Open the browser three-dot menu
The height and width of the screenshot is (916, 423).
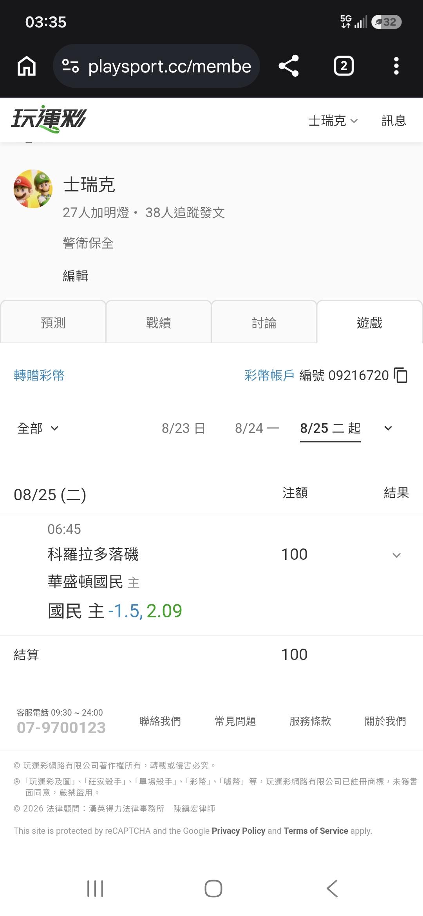click(x=396, y=66)
